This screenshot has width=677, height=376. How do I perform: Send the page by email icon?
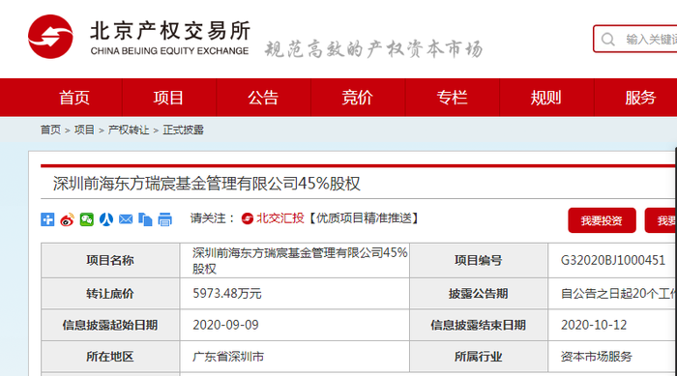click(126, 219)
